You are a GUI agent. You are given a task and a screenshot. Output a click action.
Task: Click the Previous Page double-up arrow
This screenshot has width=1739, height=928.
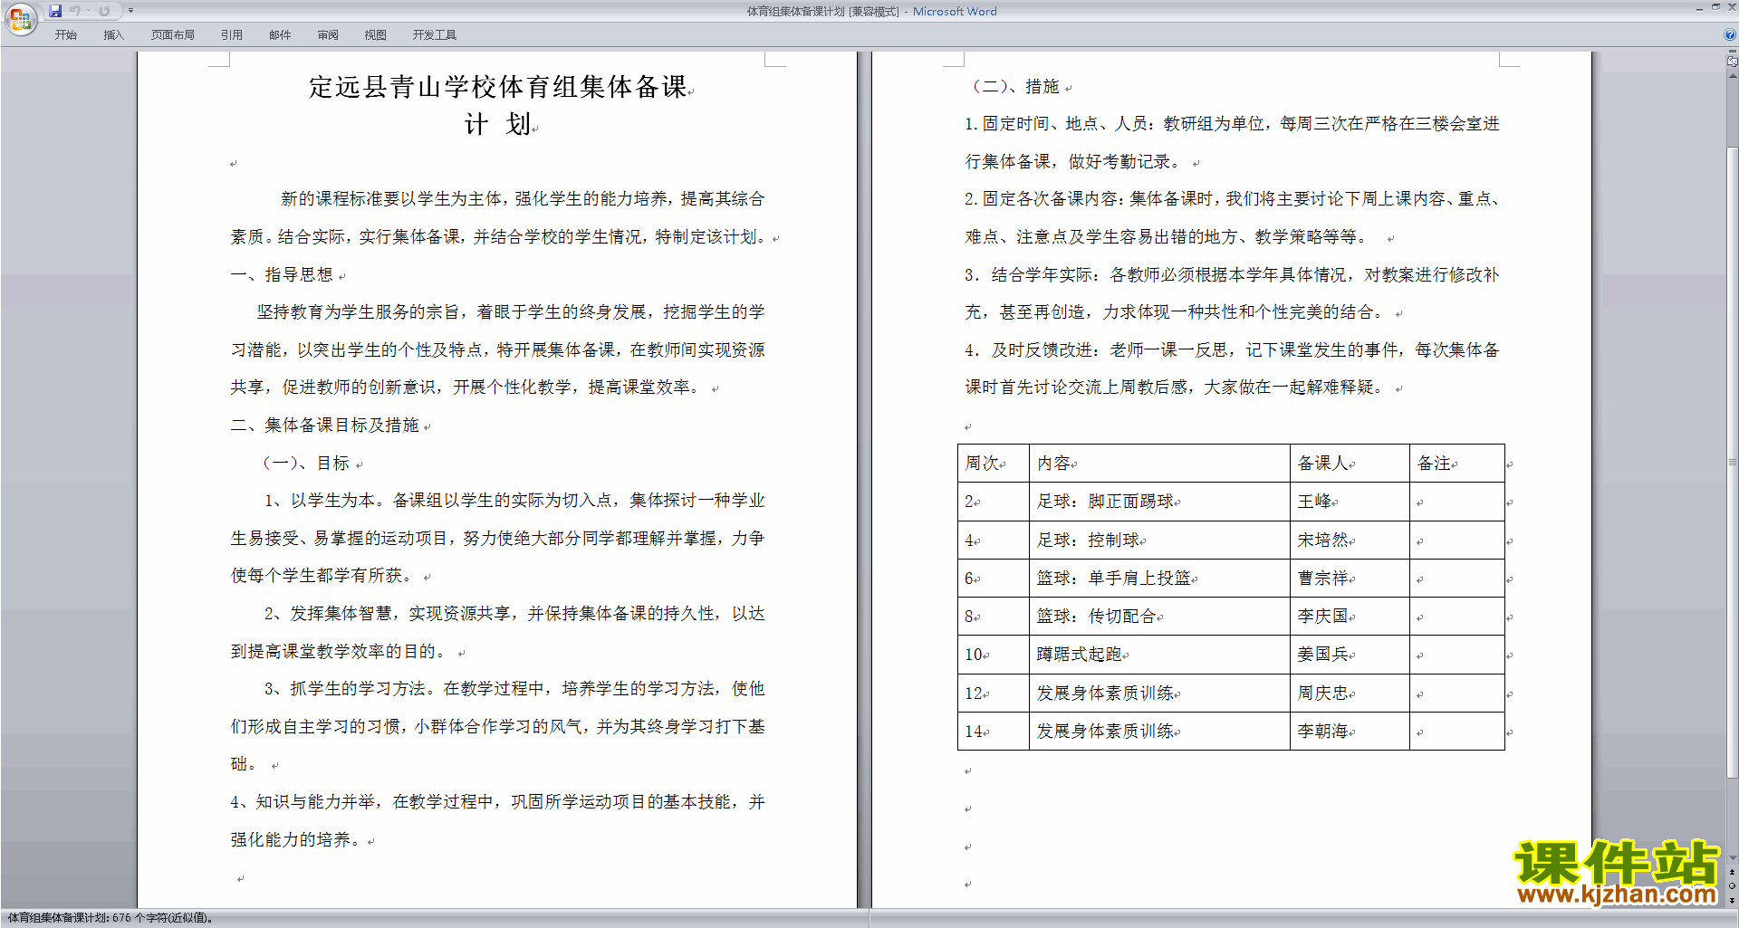tap(1732, 872)
